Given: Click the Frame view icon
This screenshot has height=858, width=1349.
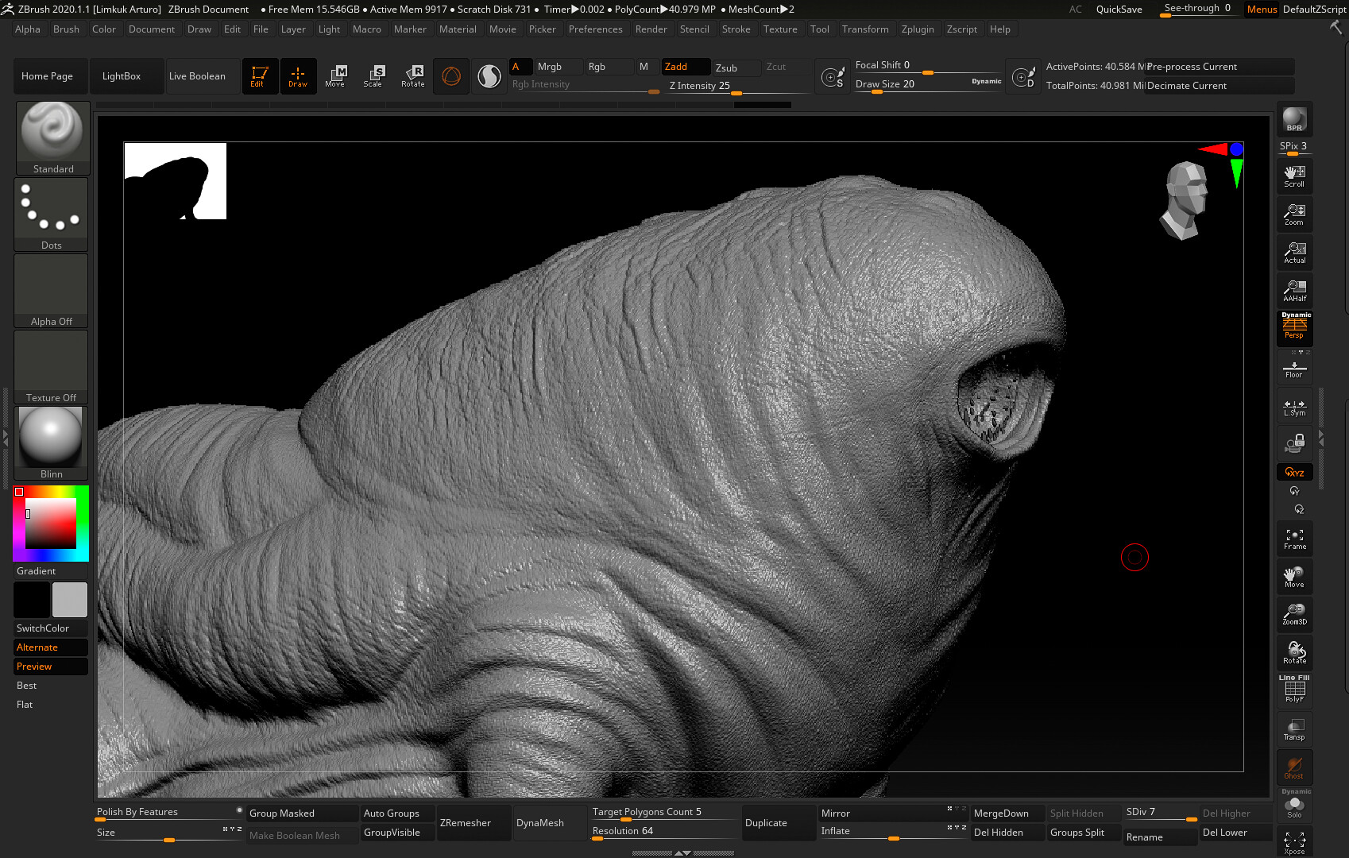Looking at the screenshot, I should [1294, 539].
